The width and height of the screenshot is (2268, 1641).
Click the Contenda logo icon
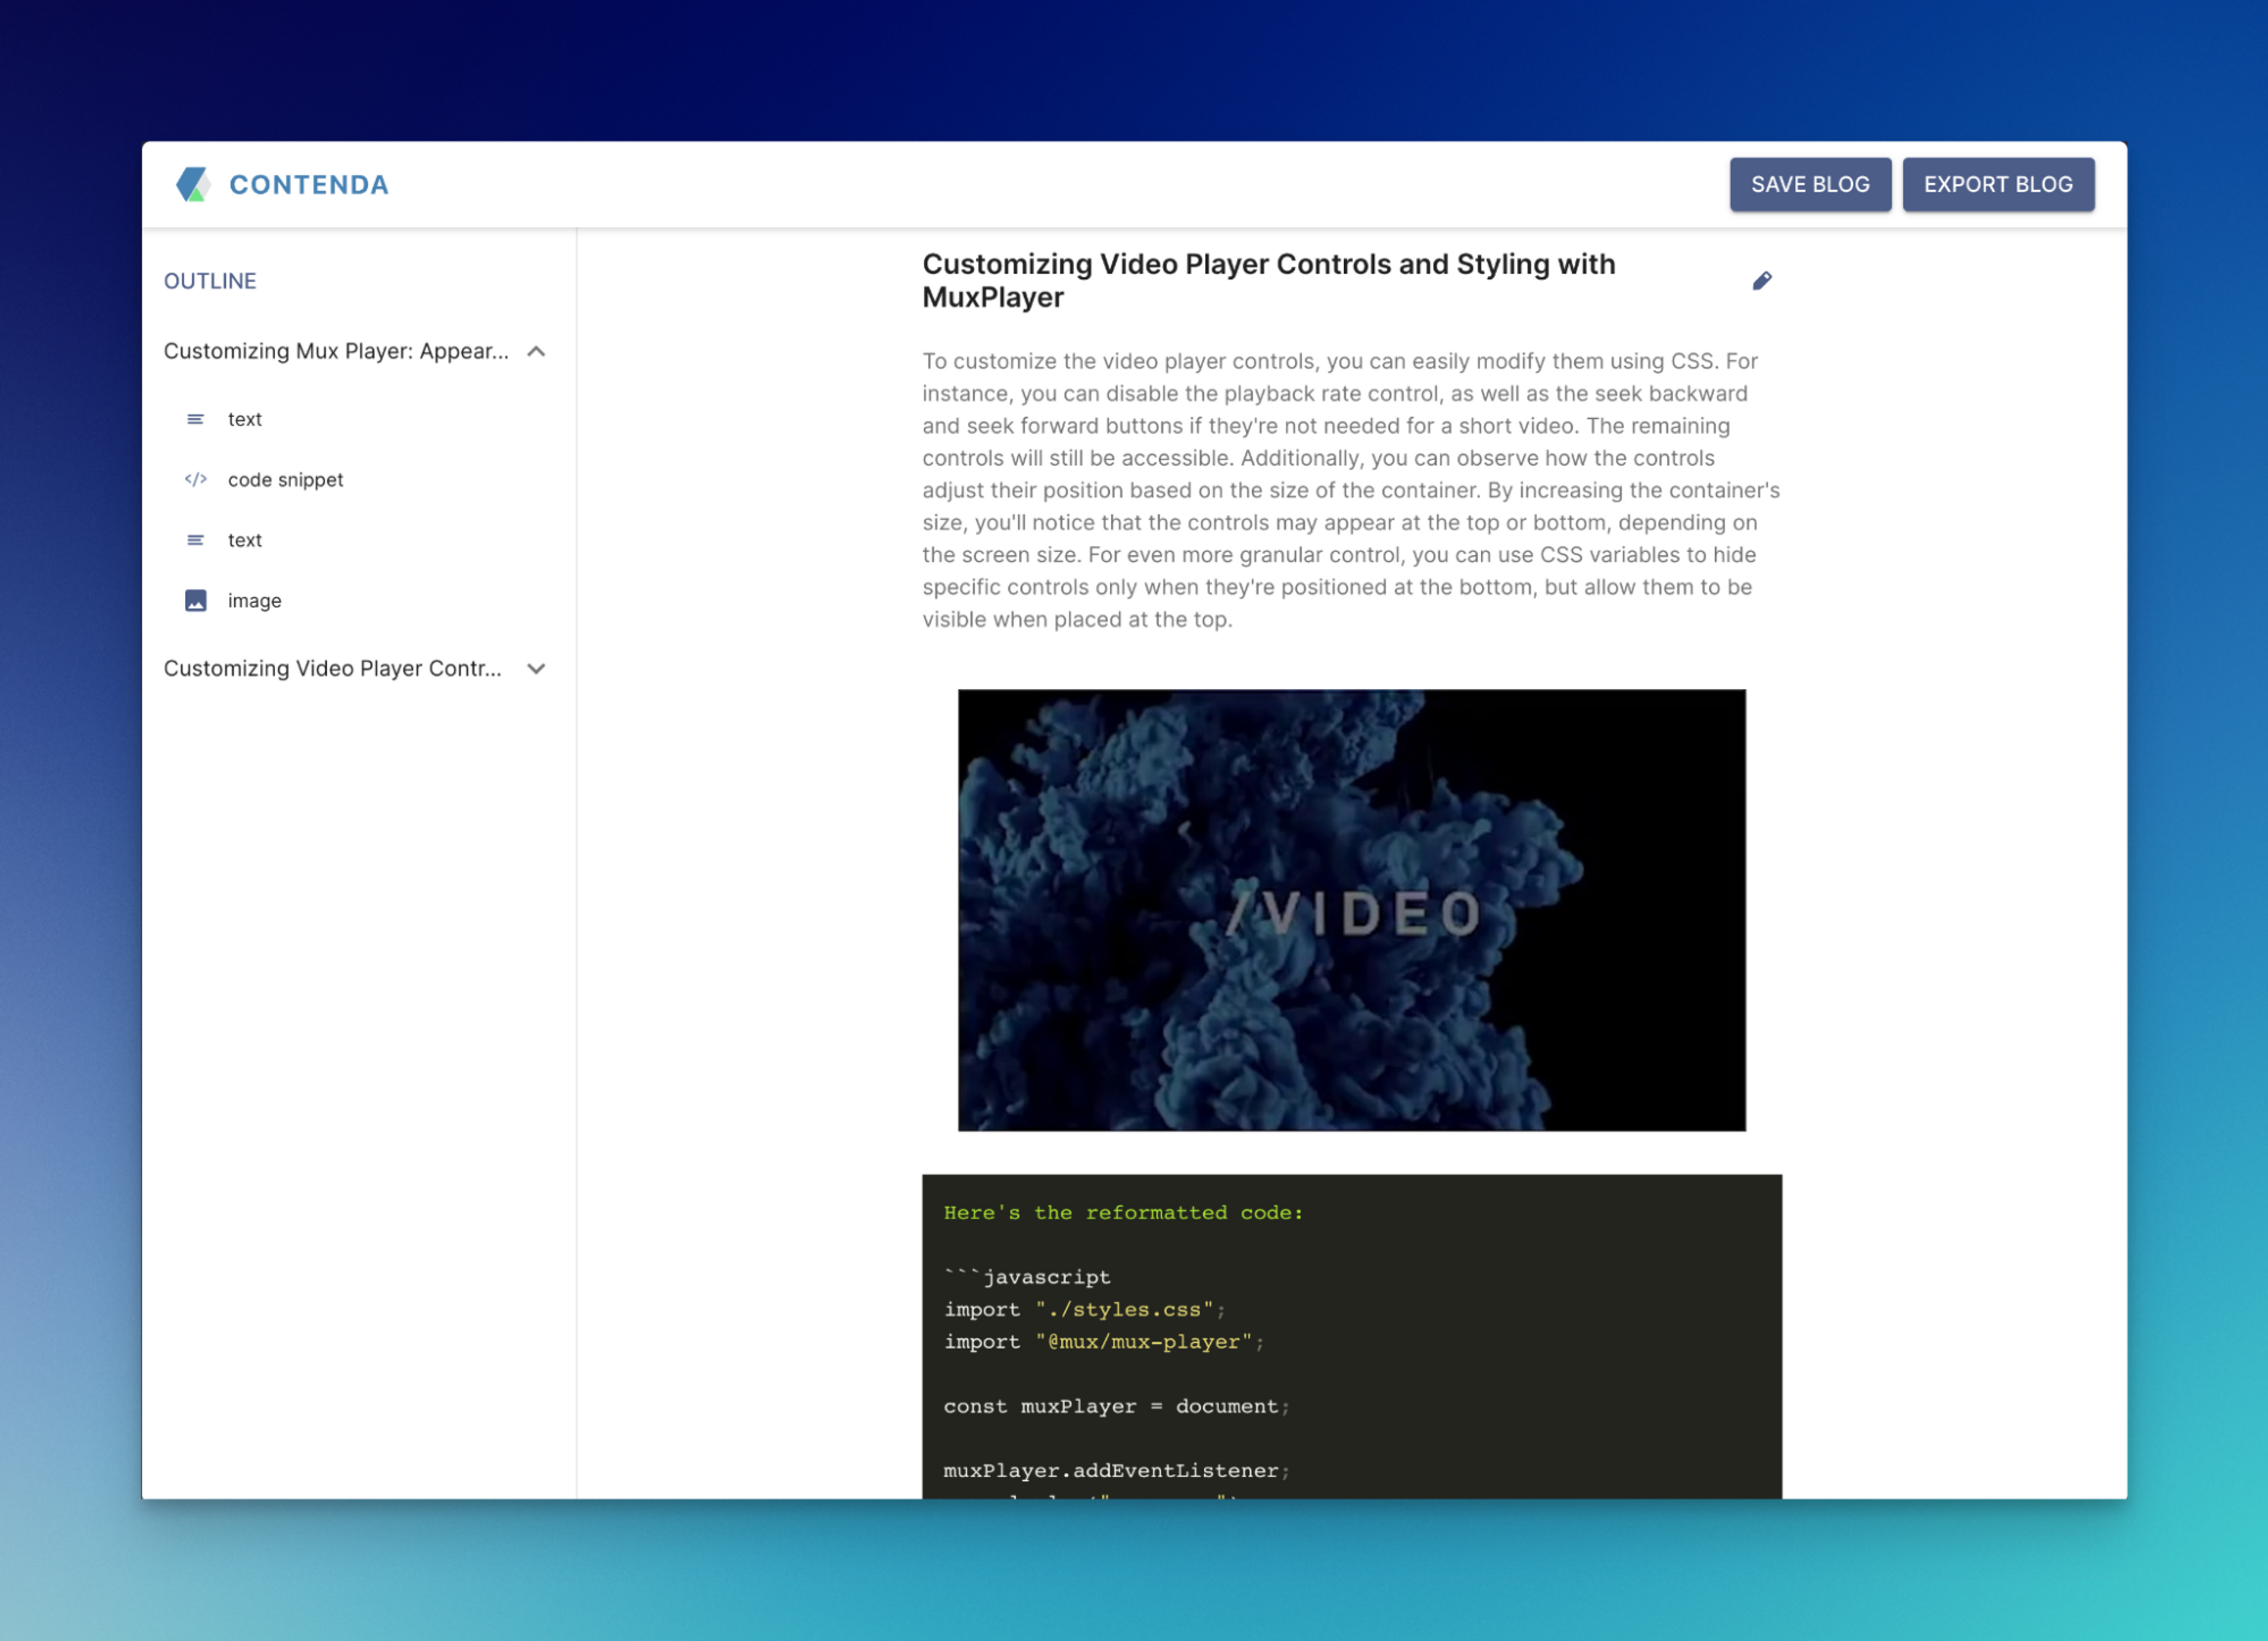(x=193, y=184)
